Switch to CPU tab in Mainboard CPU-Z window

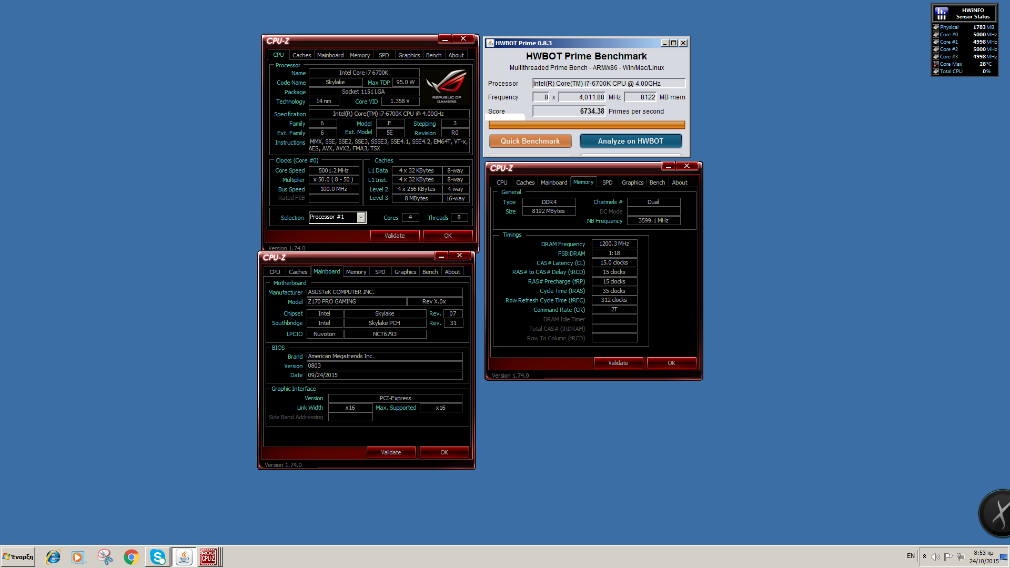[275, 272]
